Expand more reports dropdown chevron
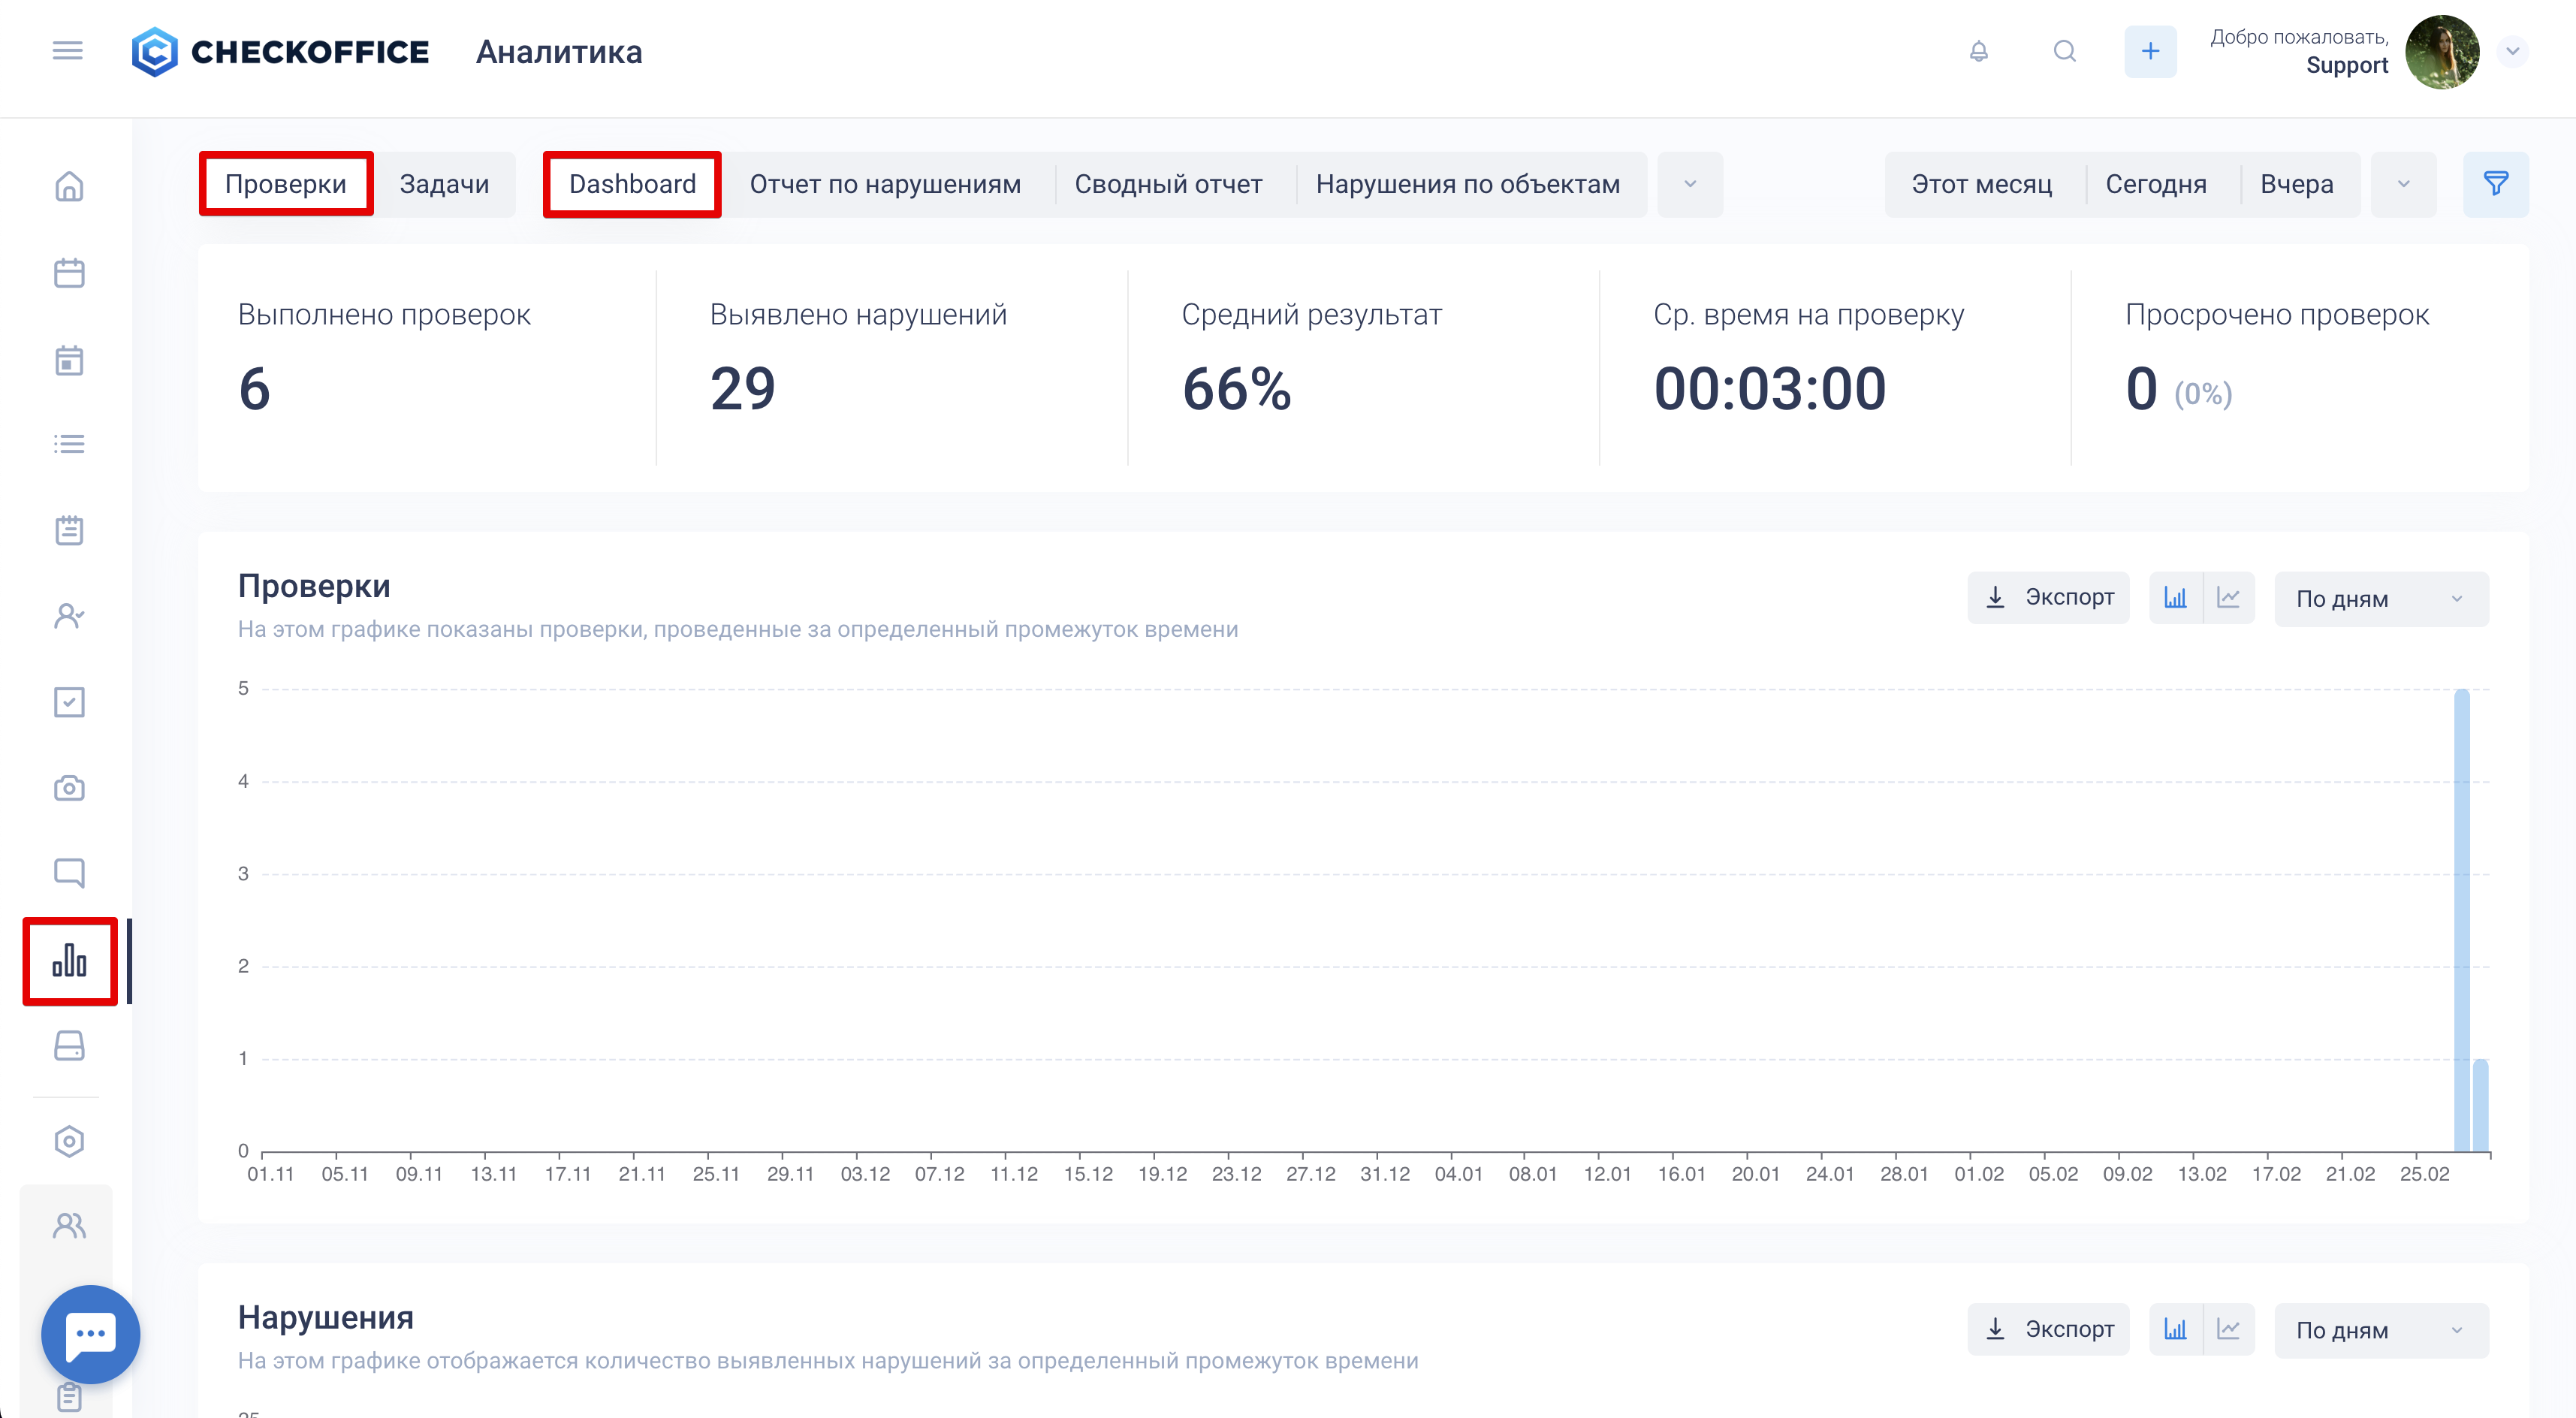Viewport: 2576px width, 1418px height. coord(1690,184)
